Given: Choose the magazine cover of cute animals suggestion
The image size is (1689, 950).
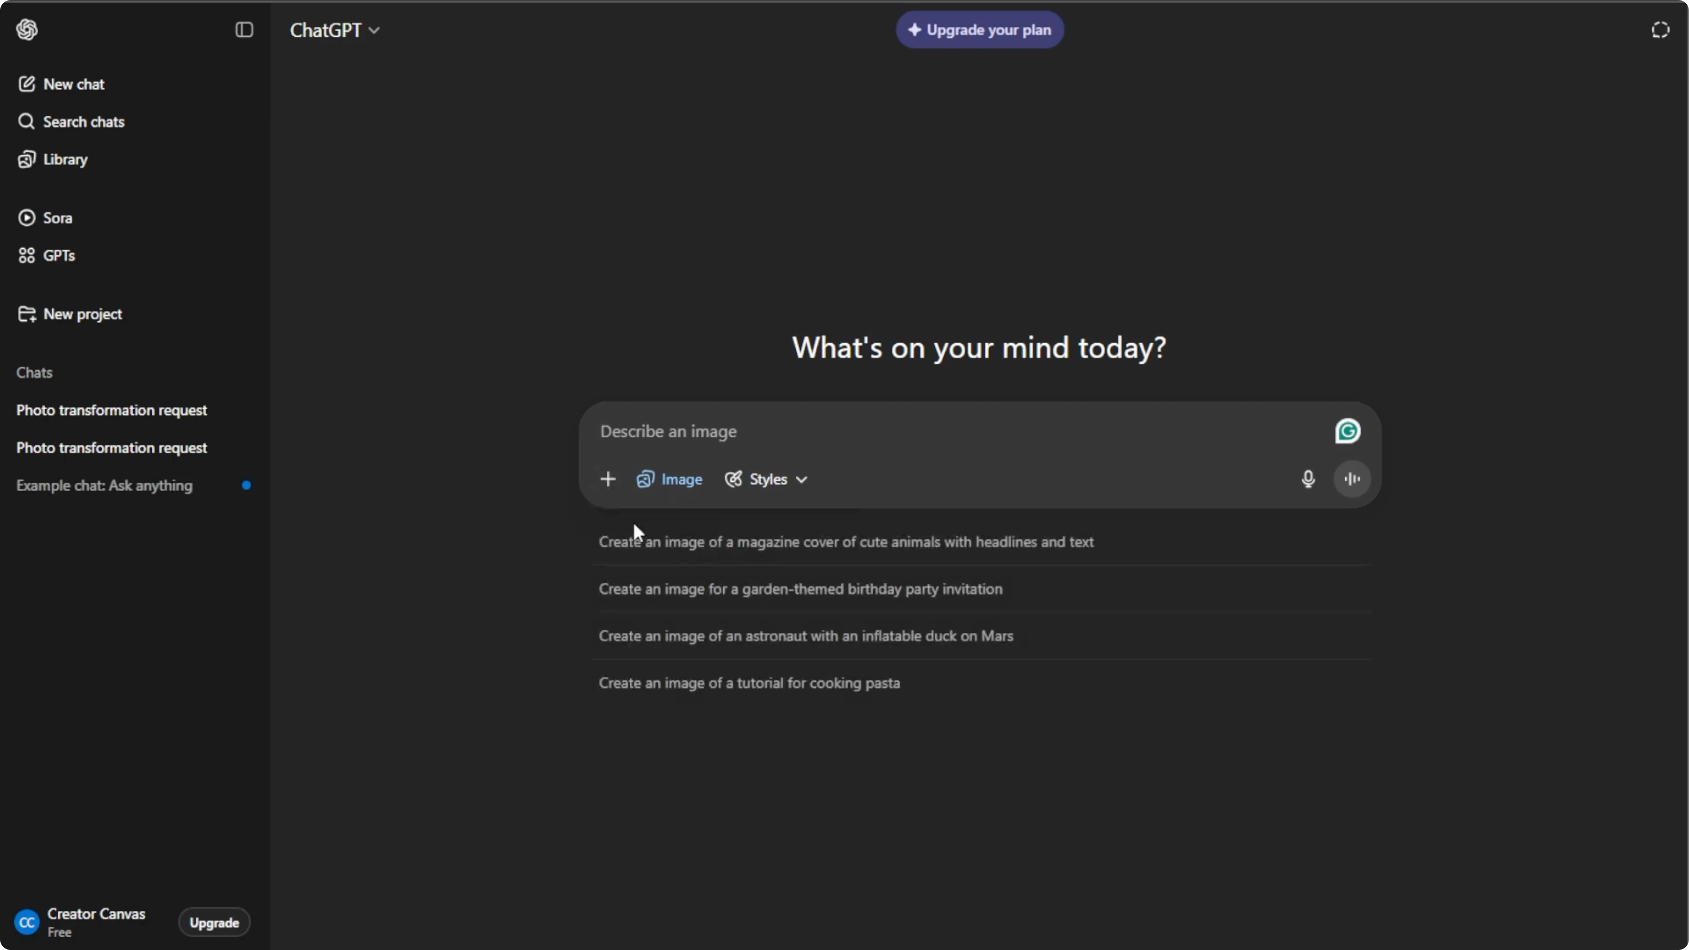Looking at the screenshot, I should pos(980,542).
